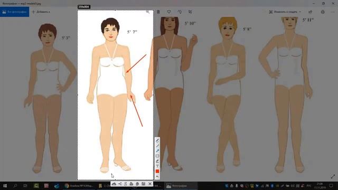Save the screenshot to file
This screenshot has height=190, width=338.
tap(143, 184)
